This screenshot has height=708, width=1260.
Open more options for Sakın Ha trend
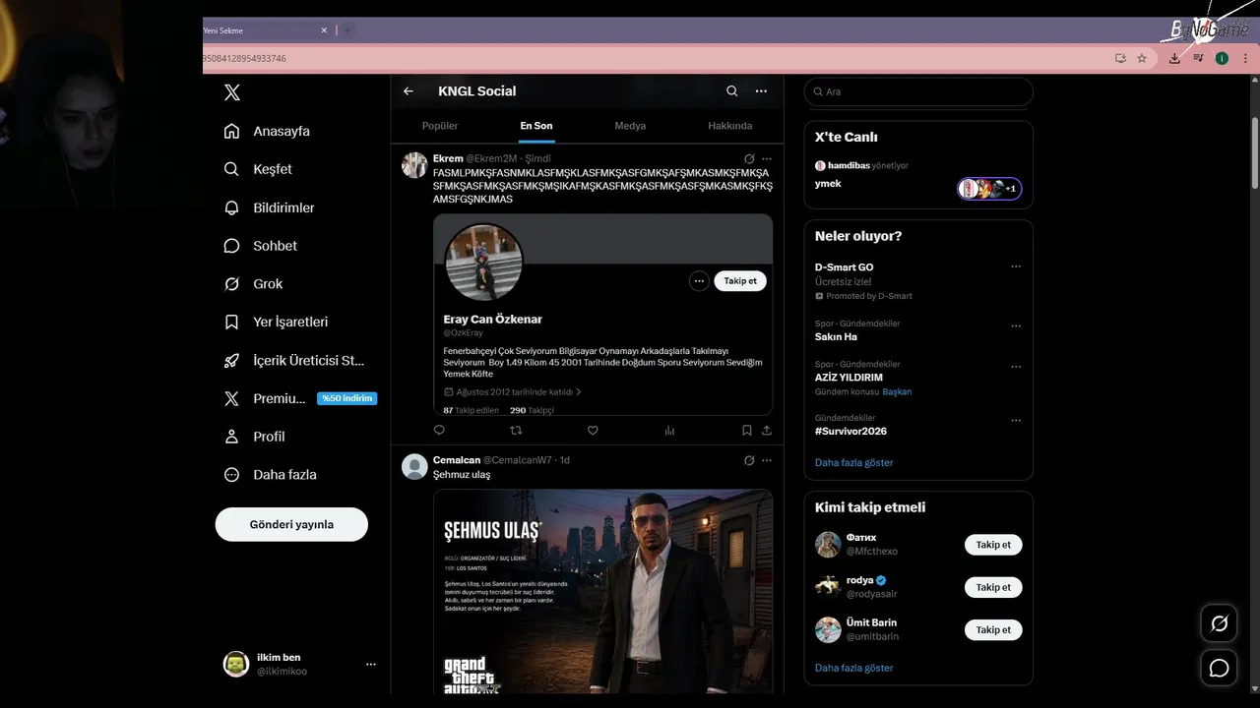tap(1016, 326)
